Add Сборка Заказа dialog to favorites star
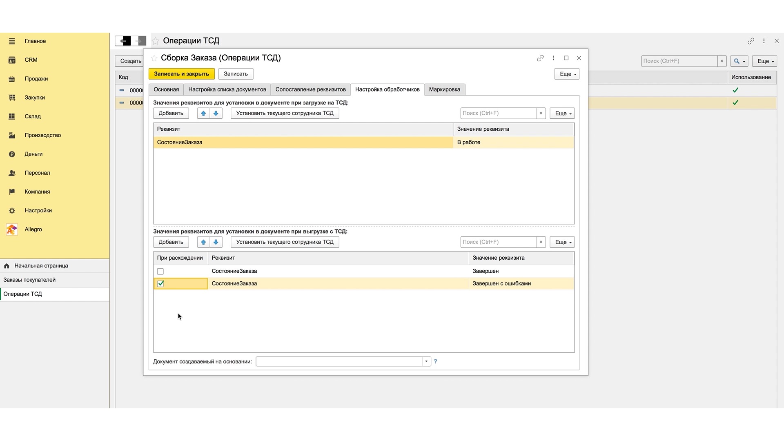784x441 pixels. (x=154, y=58)
